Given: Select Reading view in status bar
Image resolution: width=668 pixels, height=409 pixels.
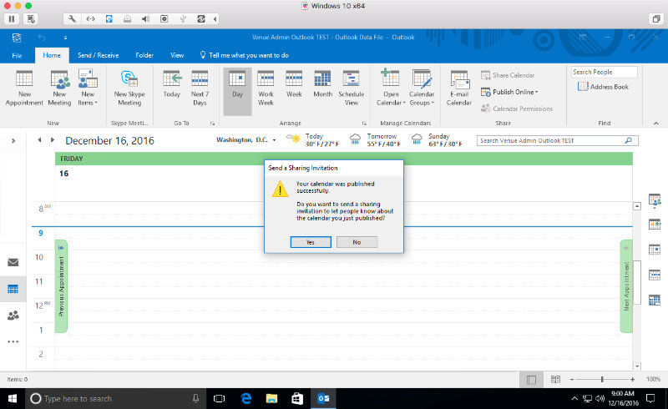Looking at the screenshot, I should pyautogui.click(x=555, y=379).
